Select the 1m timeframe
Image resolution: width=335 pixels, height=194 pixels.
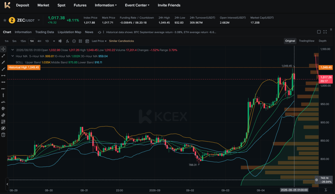7,41
